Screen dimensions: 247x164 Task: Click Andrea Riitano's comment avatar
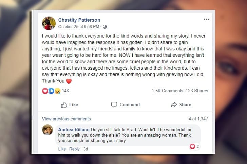[x=47, y=130]
